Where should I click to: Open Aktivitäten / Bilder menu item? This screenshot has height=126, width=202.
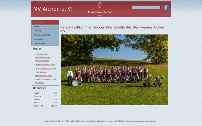click(x=45, y=35)
